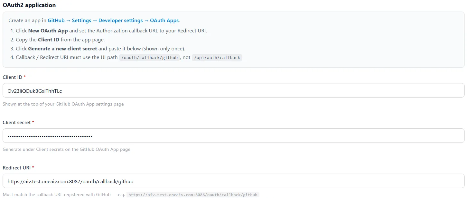This screenshot has width=467, height=198.
Task: Click the example URL with port 8086
Action: tap(193, 195)
